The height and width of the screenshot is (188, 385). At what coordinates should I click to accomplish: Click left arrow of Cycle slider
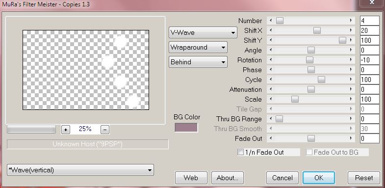coord(271,80)
